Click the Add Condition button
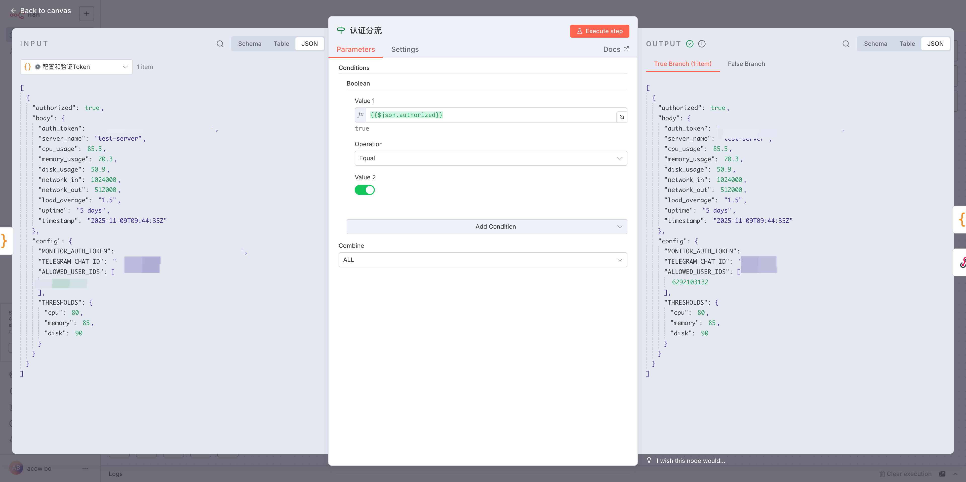The image size is (966, 482). coord(486,227)
